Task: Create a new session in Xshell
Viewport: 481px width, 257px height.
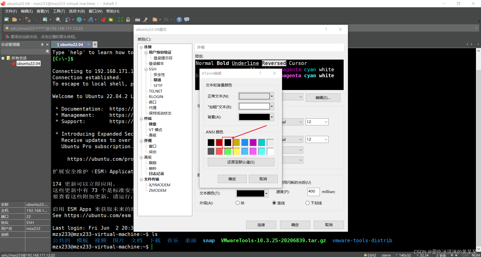Action: (7, 19)
